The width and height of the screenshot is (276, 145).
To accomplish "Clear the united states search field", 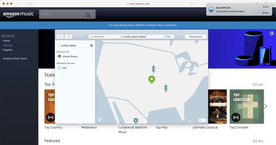I will click(x=91, y=46).
